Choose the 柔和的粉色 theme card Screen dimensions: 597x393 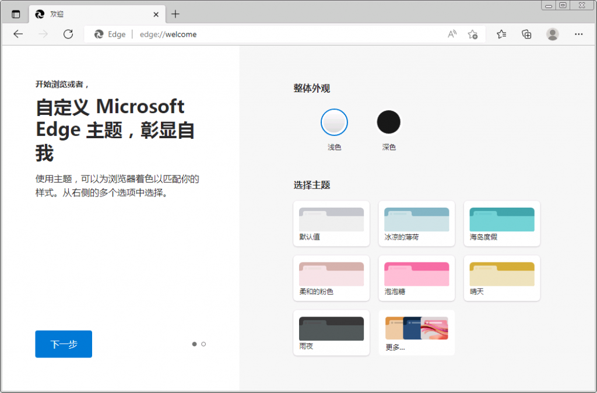click(x=331, y=278)
